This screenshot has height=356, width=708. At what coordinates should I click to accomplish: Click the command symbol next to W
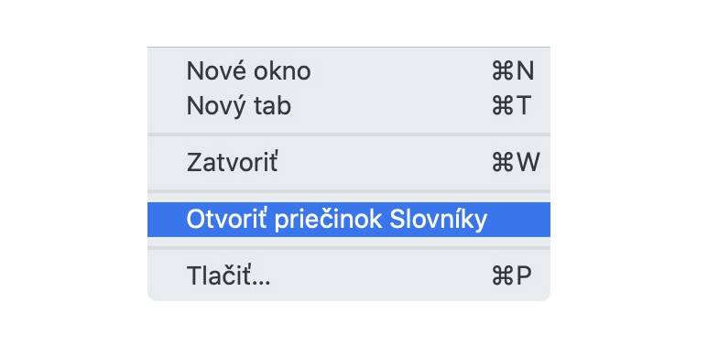(x=502, y=163)
